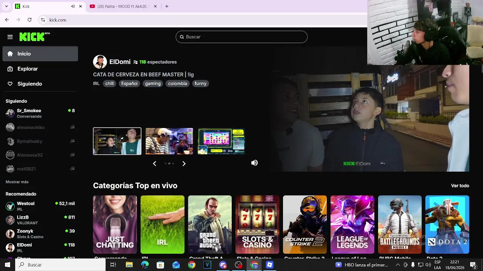
Task: Select the Español tag
Action: (x=129, y=84)
